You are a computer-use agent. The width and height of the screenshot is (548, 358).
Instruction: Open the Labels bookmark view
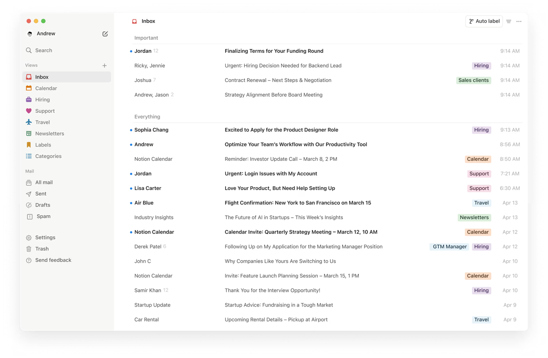(29, 145)
